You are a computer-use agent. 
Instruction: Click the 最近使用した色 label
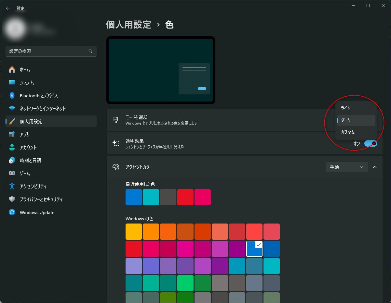point(140,184)
